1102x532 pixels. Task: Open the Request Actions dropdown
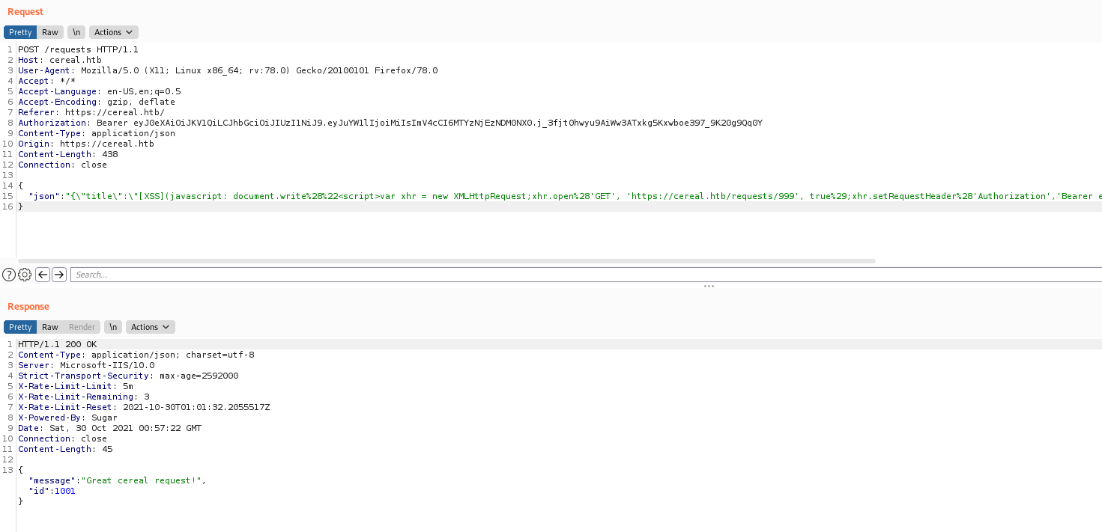coord(114,32)
